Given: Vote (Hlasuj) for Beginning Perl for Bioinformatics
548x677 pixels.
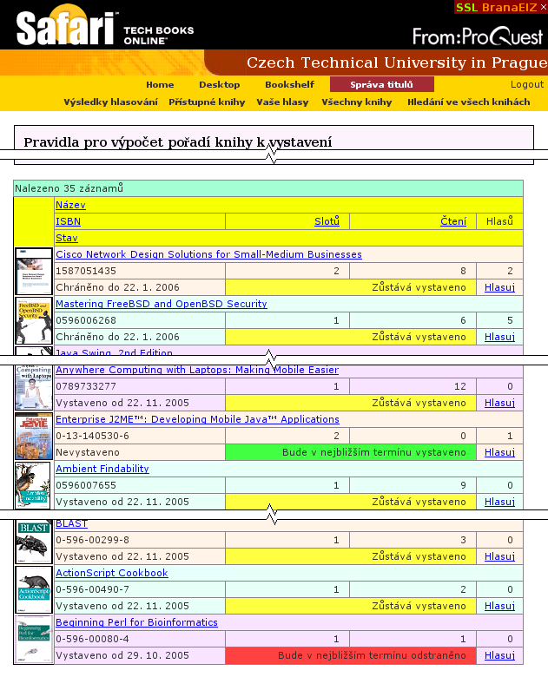Looking at the screenshot, I should click(x=499, y=655).
